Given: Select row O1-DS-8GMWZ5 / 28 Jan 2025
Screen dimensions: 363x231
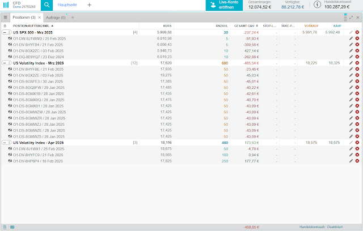Looking at the screenshot, I should pyautogui.click(x=181, y=136).
